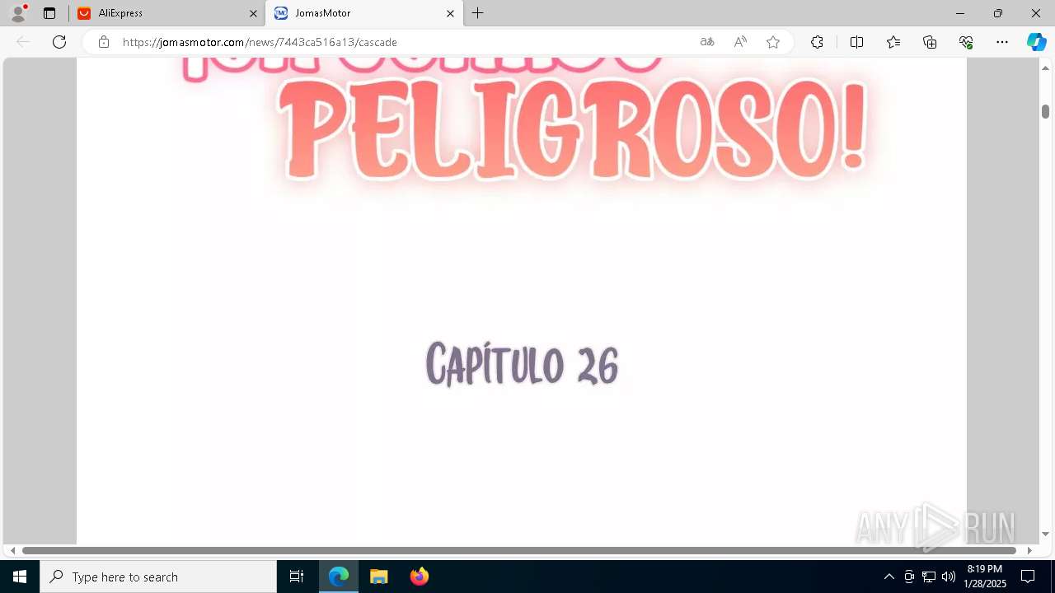
Task: Show hidden system tray icons
Action: point(889,577)
